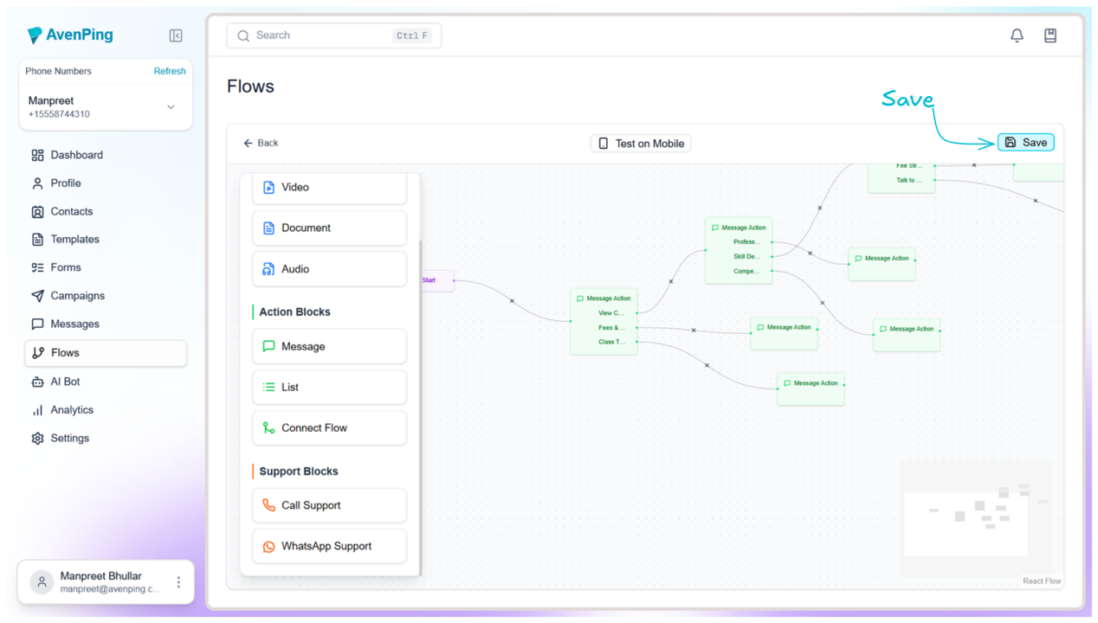Click Test on Mobile
The height and width of the screenshot is (623, 1098).
(640, 143)
